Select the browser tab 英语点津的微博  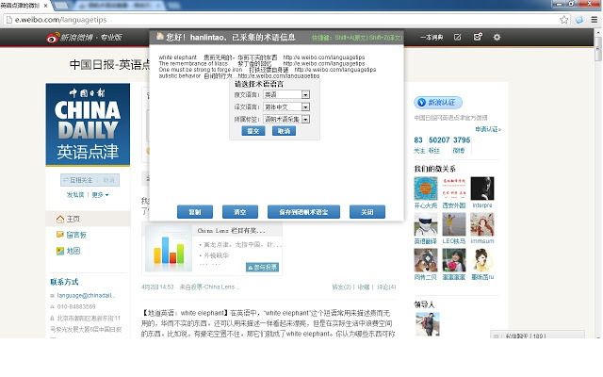pyautogui.click(x=24, y=5)
